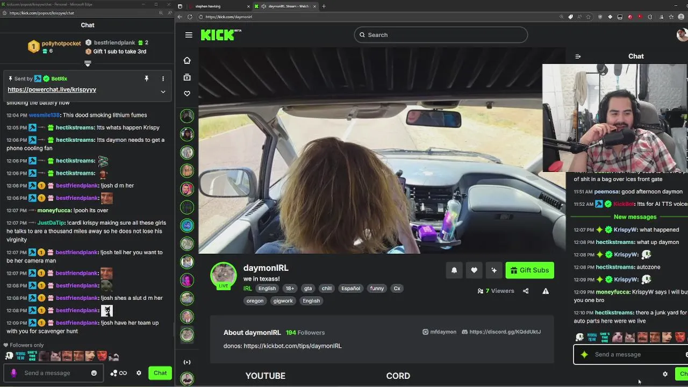Expand pinned message chevron
Screen dimensions: 688x387
(x=163, y=92)
